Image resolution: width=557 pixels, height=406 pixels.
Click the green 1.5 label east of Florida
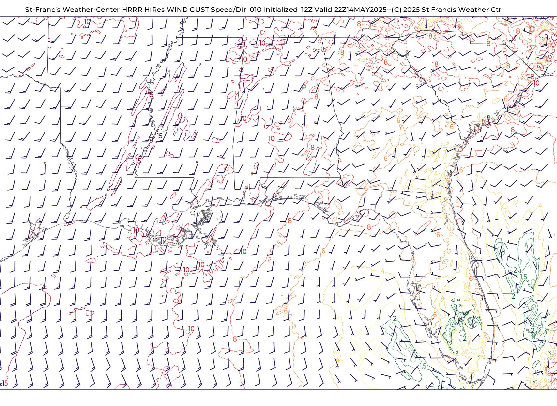click(523, 277)
